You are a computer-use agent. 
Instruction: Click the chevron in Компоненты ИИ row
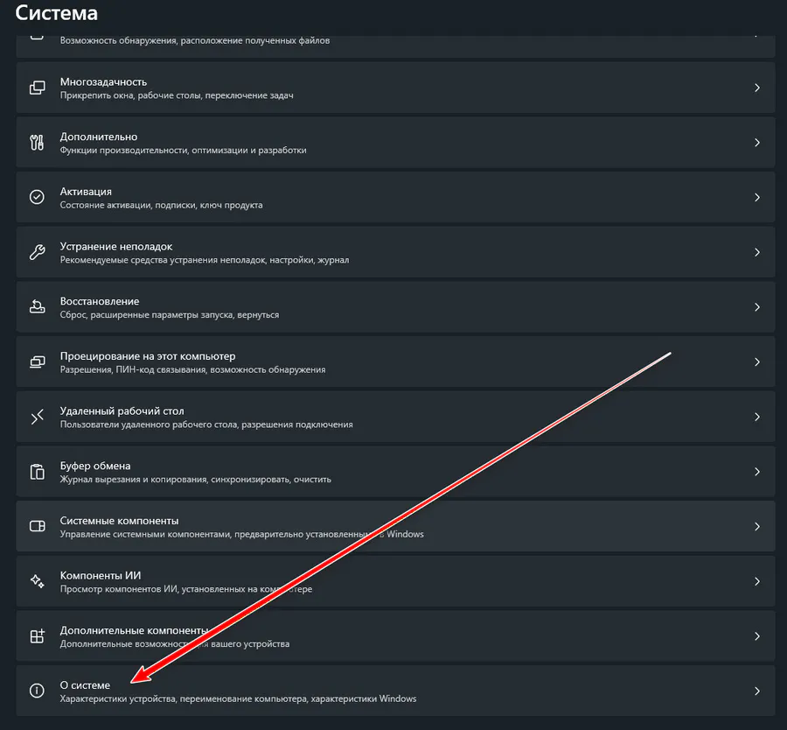(x=757, y=581)
